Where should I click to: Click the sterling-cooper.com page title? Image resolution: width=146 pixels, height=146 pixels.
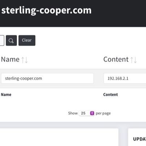point(47,10)
